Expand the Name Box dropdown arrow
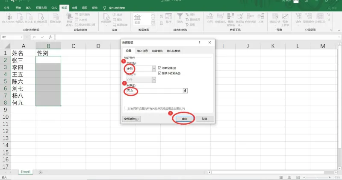Viewport: 342px width, 180px height. click(x=22, y=37)
